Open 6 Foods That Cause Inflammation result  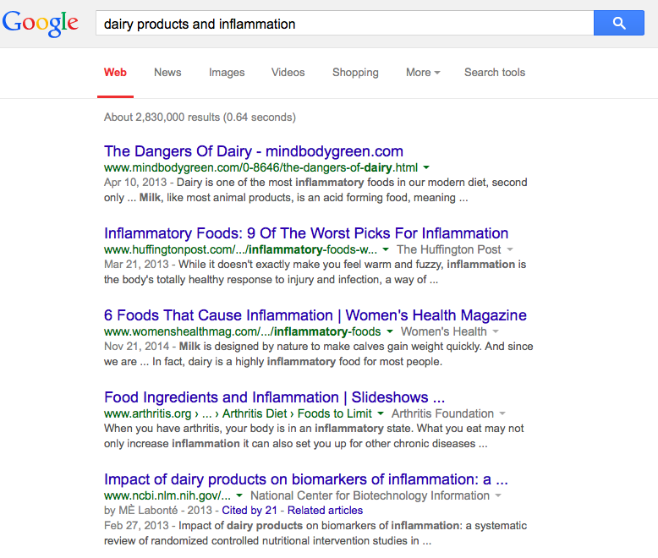pyautogui.click(x=315, y=315)
